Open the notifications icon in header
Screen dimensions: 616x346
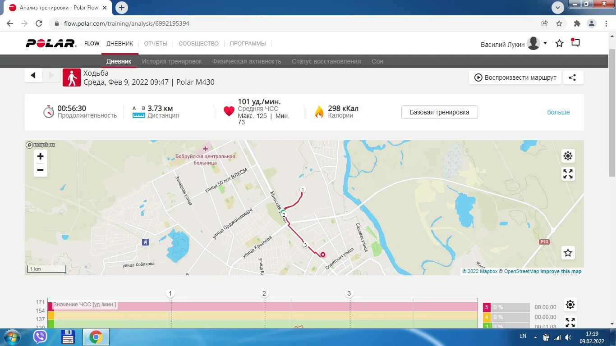point(575,43)
